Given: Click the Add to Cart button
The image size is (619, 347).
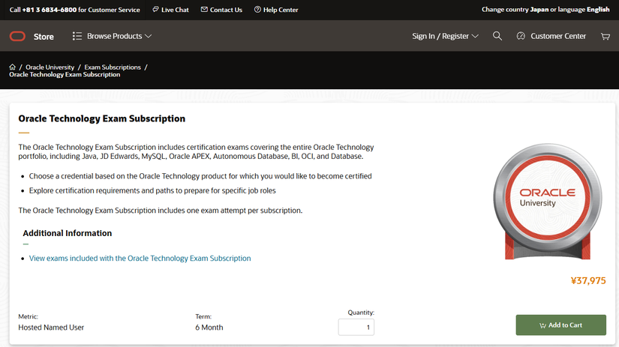Looking at the screenshot, I should (560, 325).
